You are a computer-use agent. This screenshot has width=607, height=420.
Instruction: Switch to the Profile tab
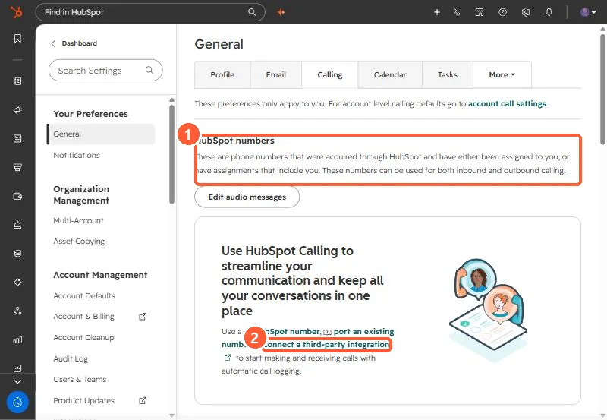pos(222,74)
